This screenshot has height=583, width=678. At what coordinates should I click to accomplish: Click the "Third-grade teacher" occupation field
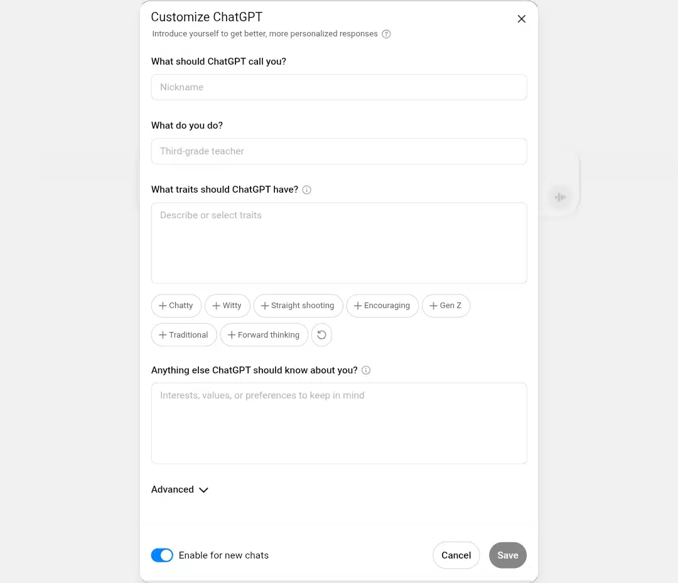pyautogui.click(x=339, y=151)
